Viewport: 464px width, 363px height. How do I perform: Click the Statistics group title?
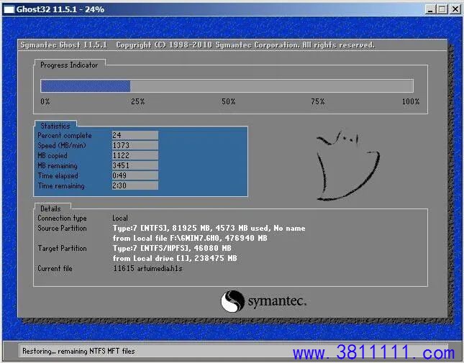pyautogui.click(x=55, y=126)
